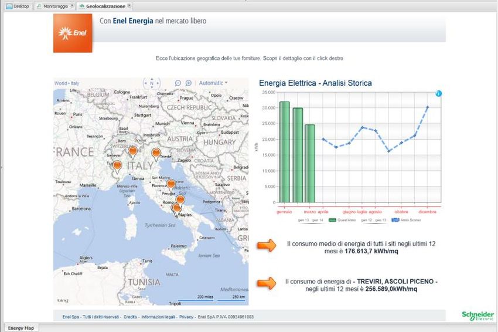Open the Automatic map style dropdown
498x332 pixels.
[213, 83]
